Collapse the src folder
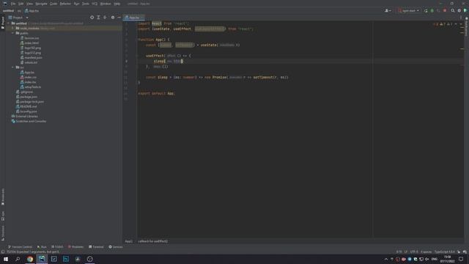 point(13,67)
